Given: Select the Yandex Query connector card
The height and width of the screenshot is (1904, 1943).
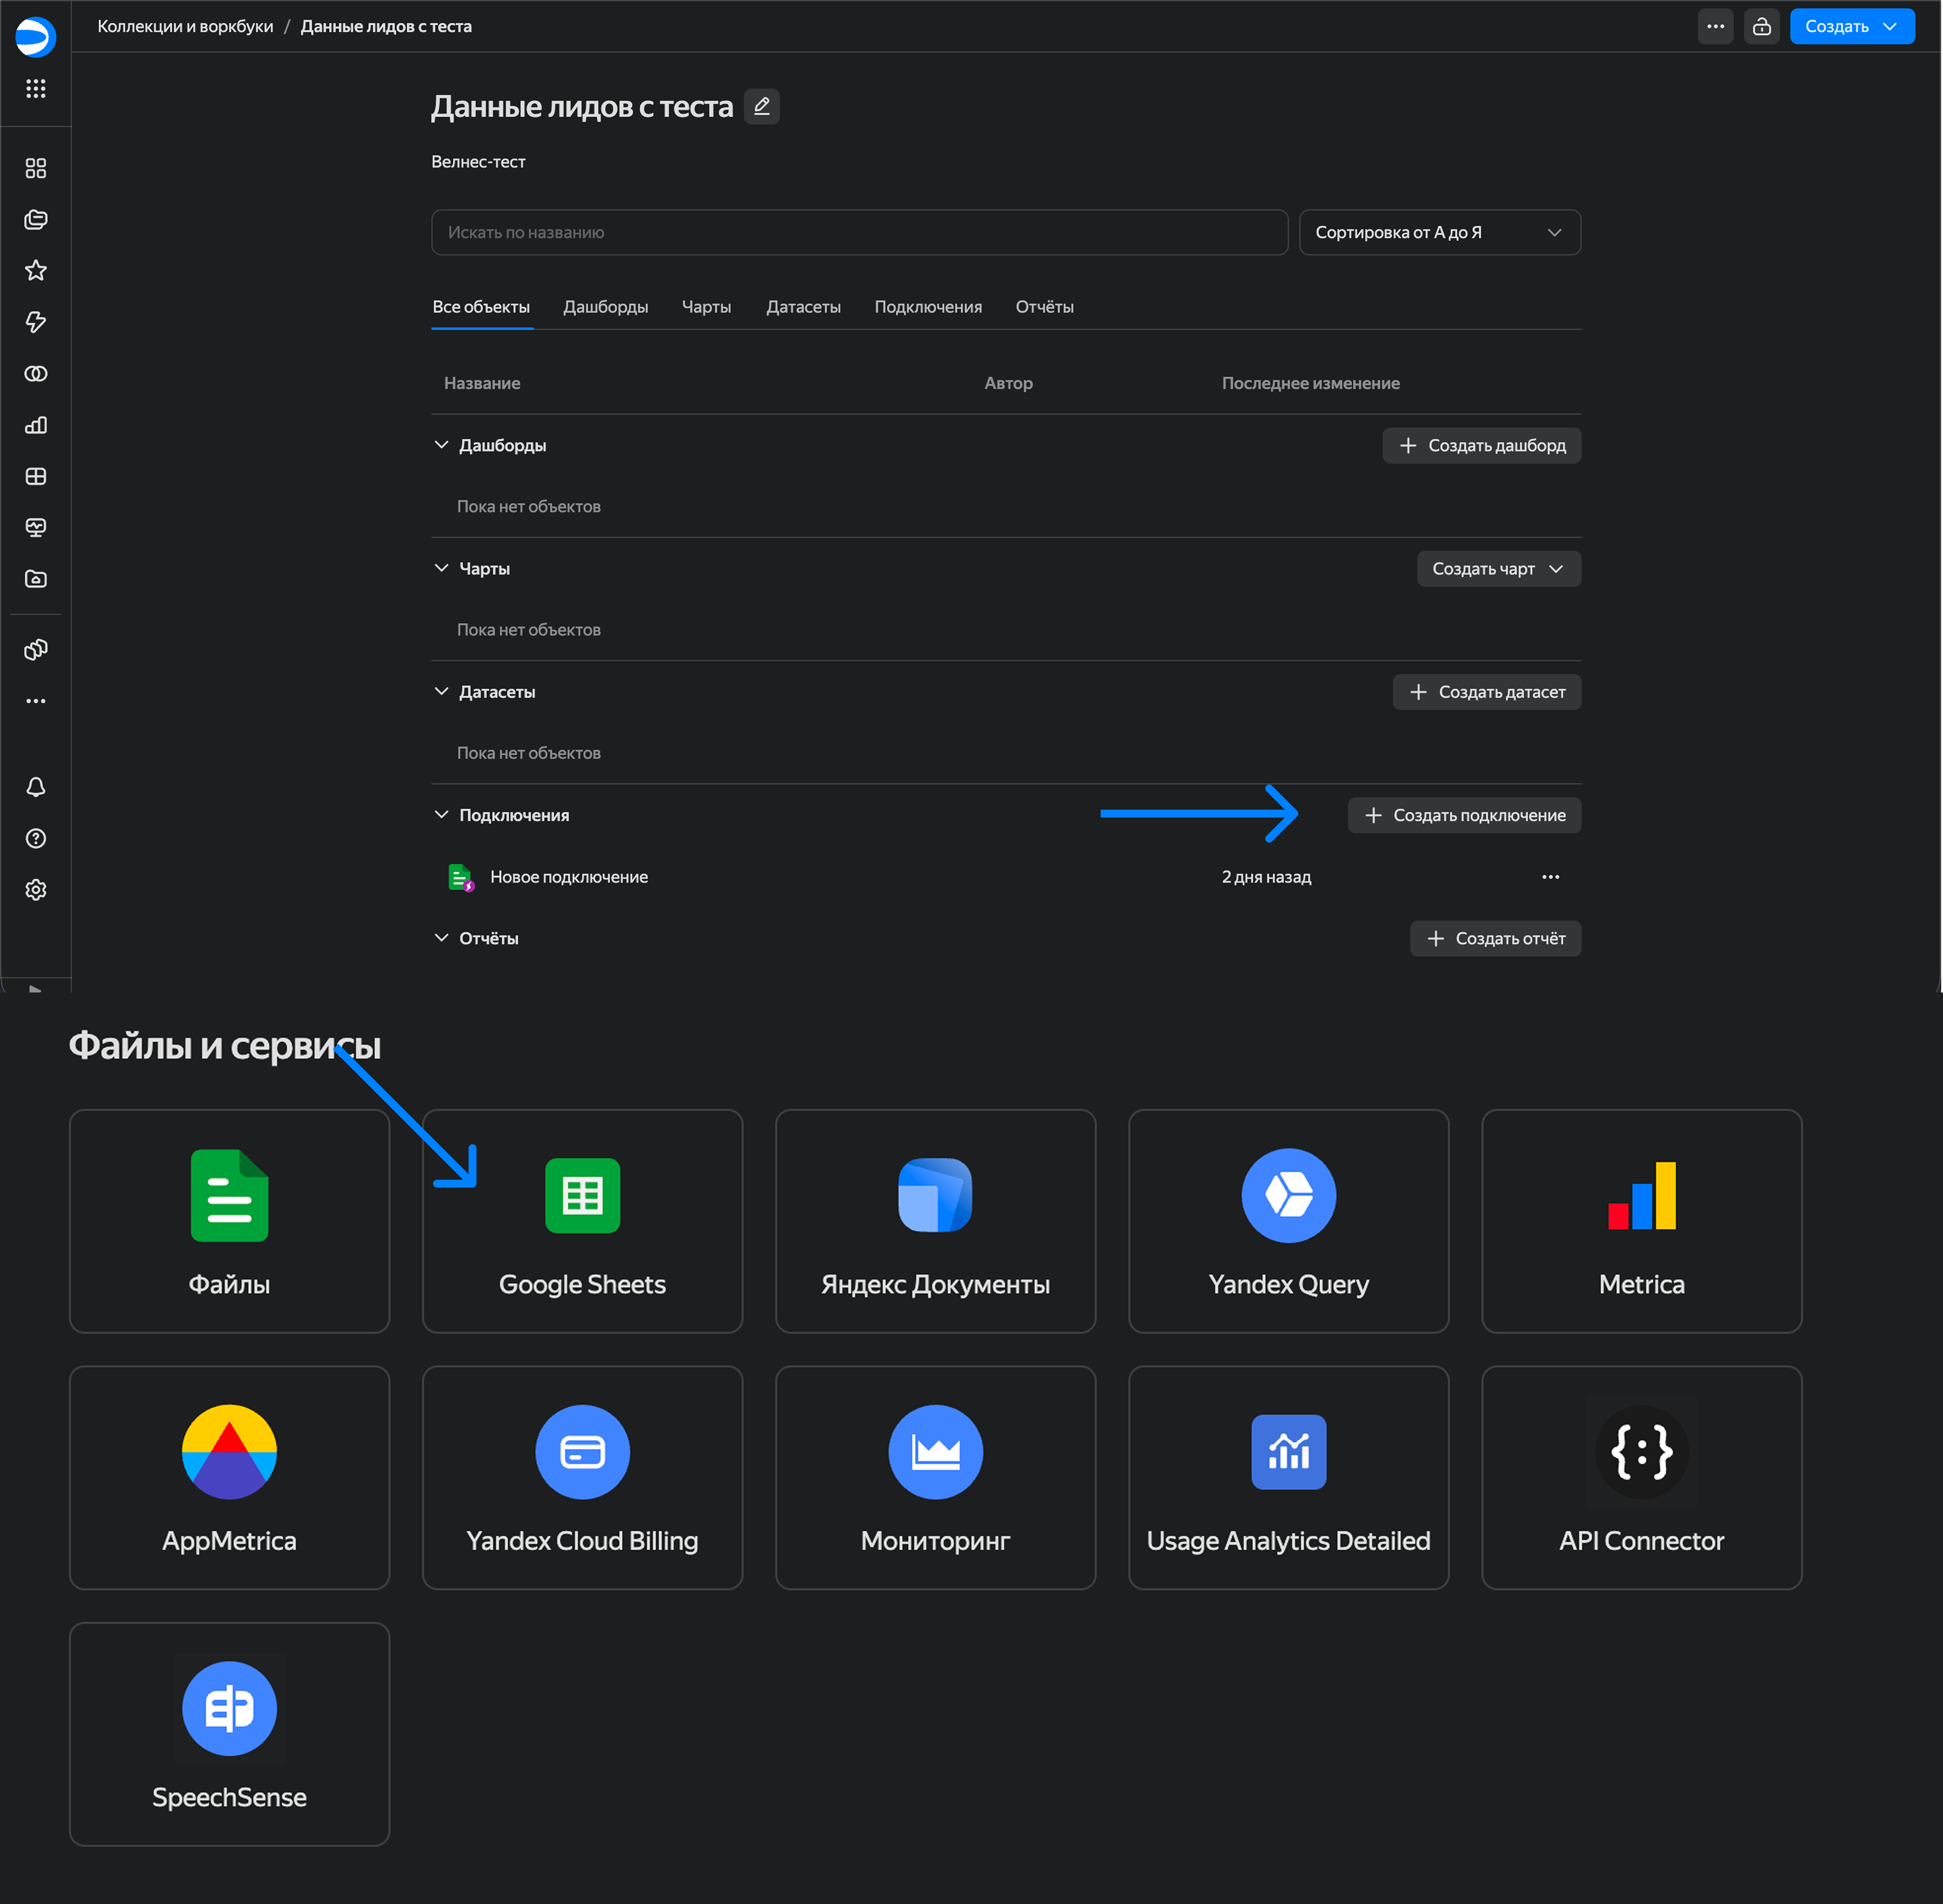Looking at the screenshot, I should 1289,1221.
